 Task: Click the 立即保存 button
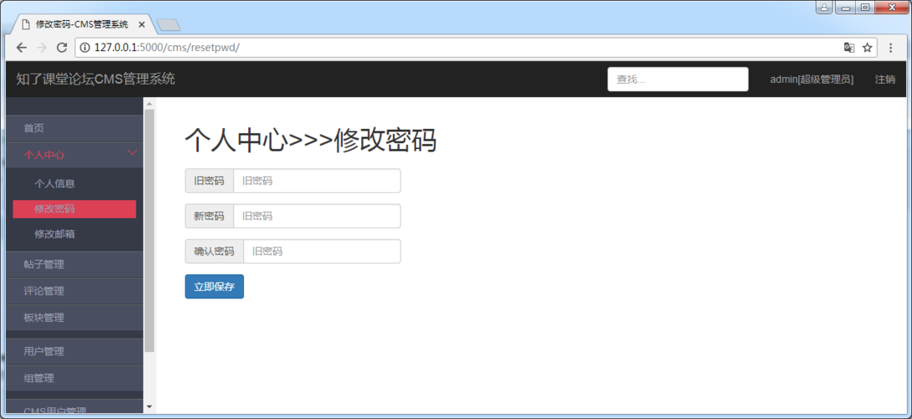214,287
